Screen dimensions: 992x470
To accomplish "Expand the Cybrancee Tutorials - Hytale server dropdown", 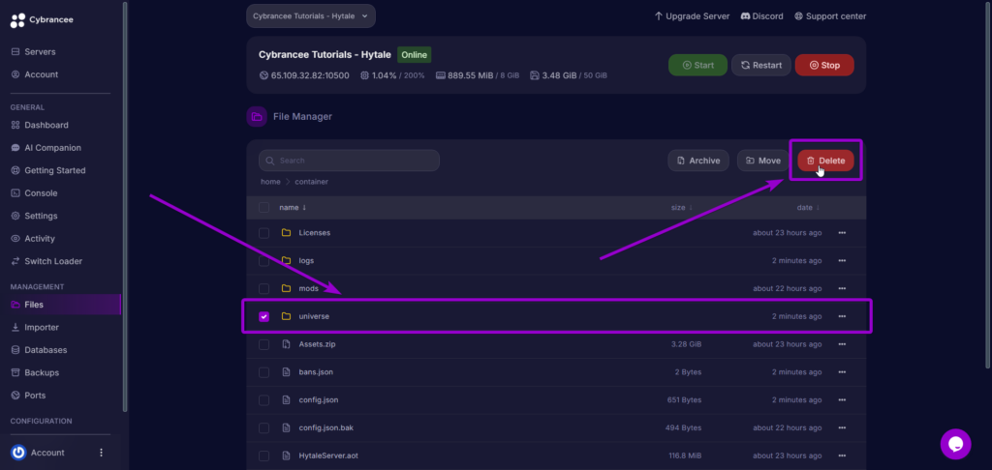I will [310, 15].
